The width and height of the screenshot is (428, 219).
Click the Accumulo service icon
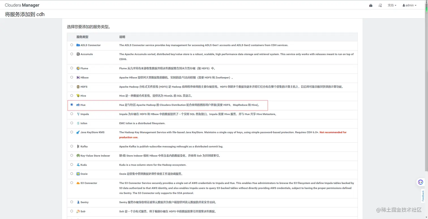78,54
